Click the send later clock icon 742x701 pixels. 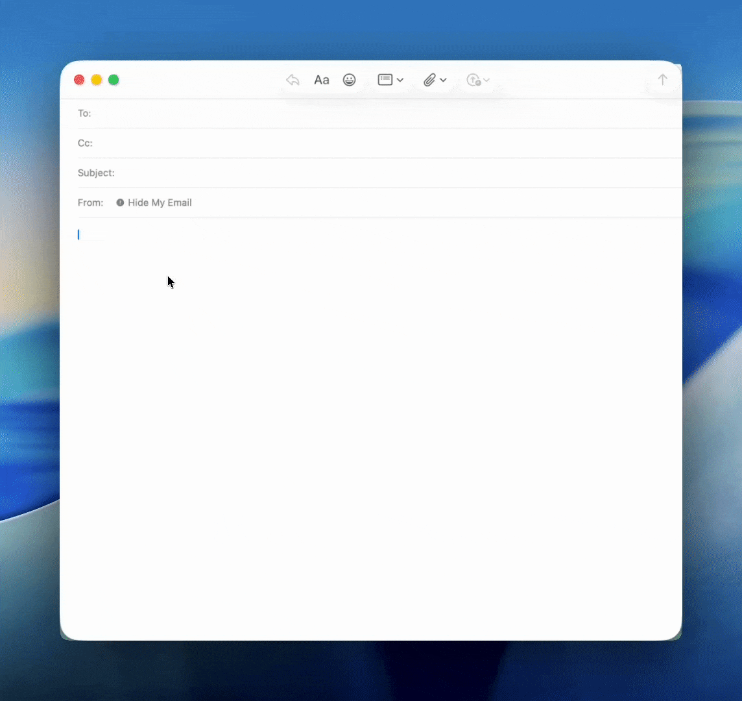pos(473,80)
